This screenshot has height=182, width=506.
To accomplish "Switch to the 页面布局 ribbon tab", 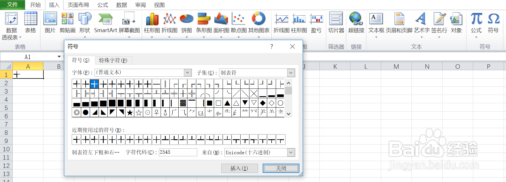I will click(78, 5).
